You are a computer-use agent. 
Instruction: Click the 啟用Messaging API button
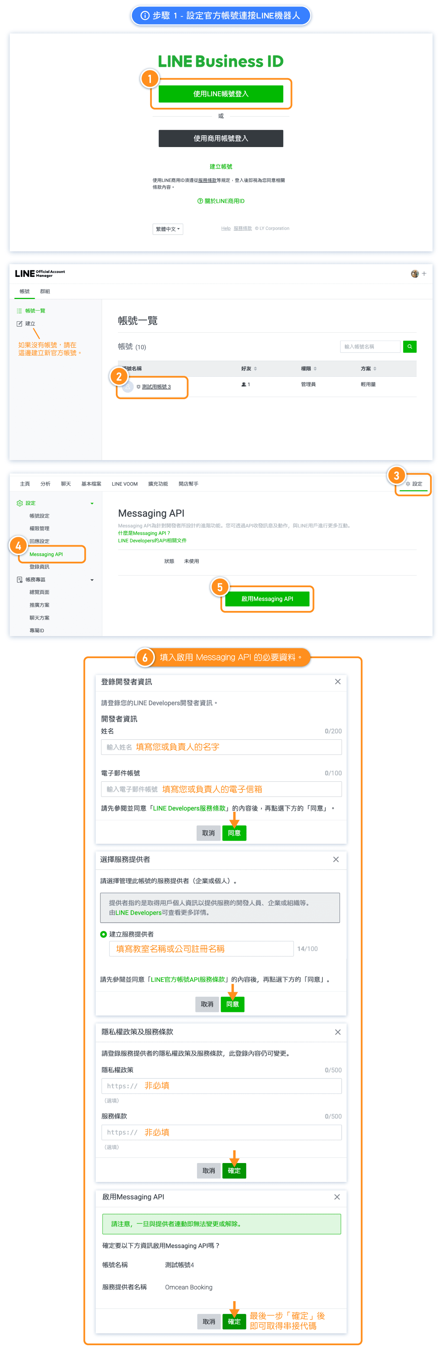click(267, 599)
